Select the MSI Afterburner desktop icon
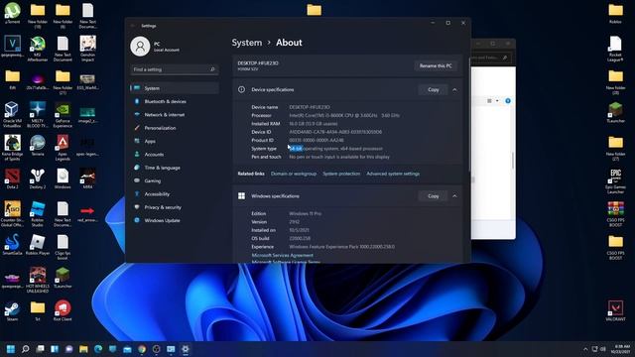 (x=38, y=49)
